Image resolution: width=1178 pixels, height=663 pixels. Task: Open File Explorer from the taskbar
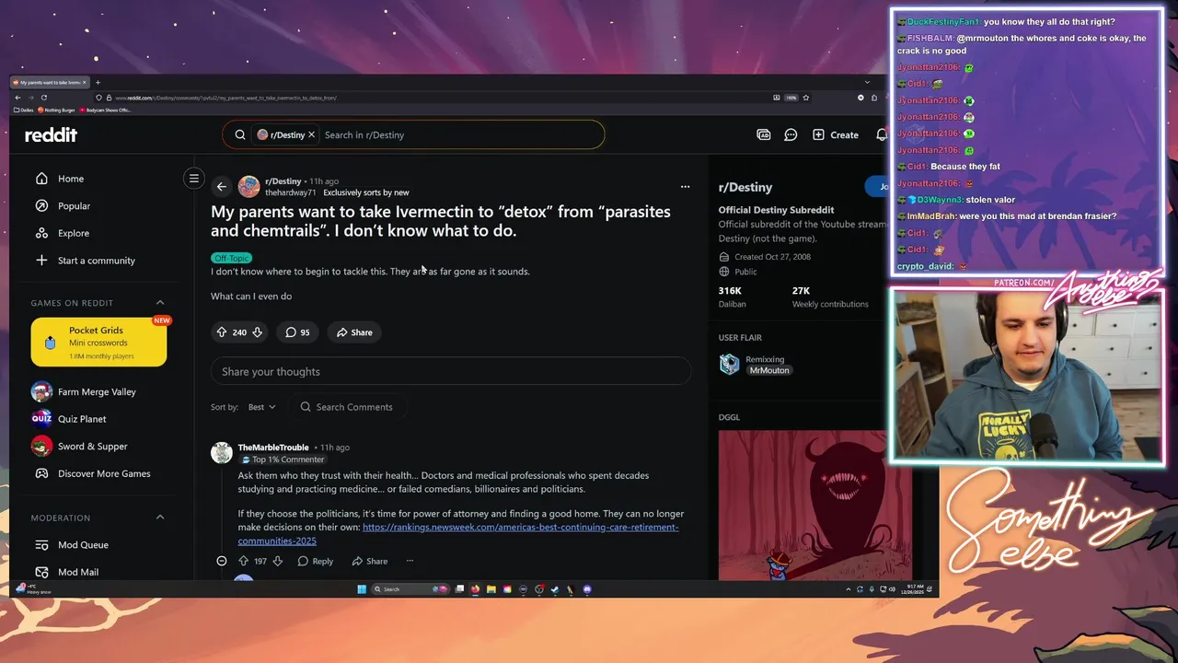pyautogui.click(x=491, y=589)
